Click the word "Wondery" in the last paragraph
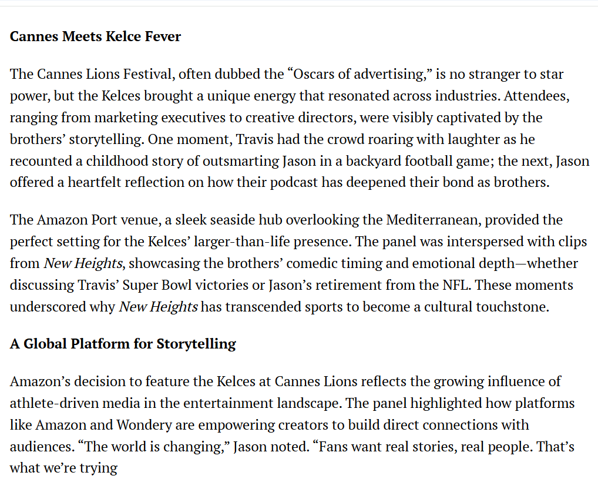598x489 pixels. click(144, 426)
